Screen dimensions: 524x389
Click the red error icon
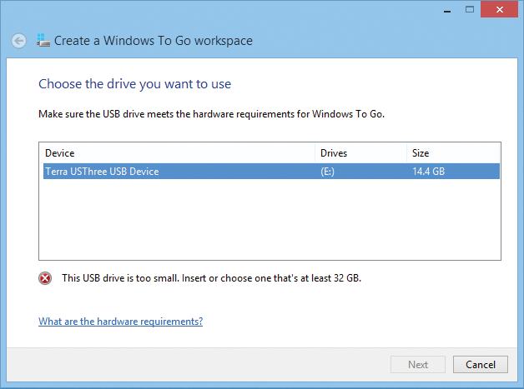click(x=45, y=278)
